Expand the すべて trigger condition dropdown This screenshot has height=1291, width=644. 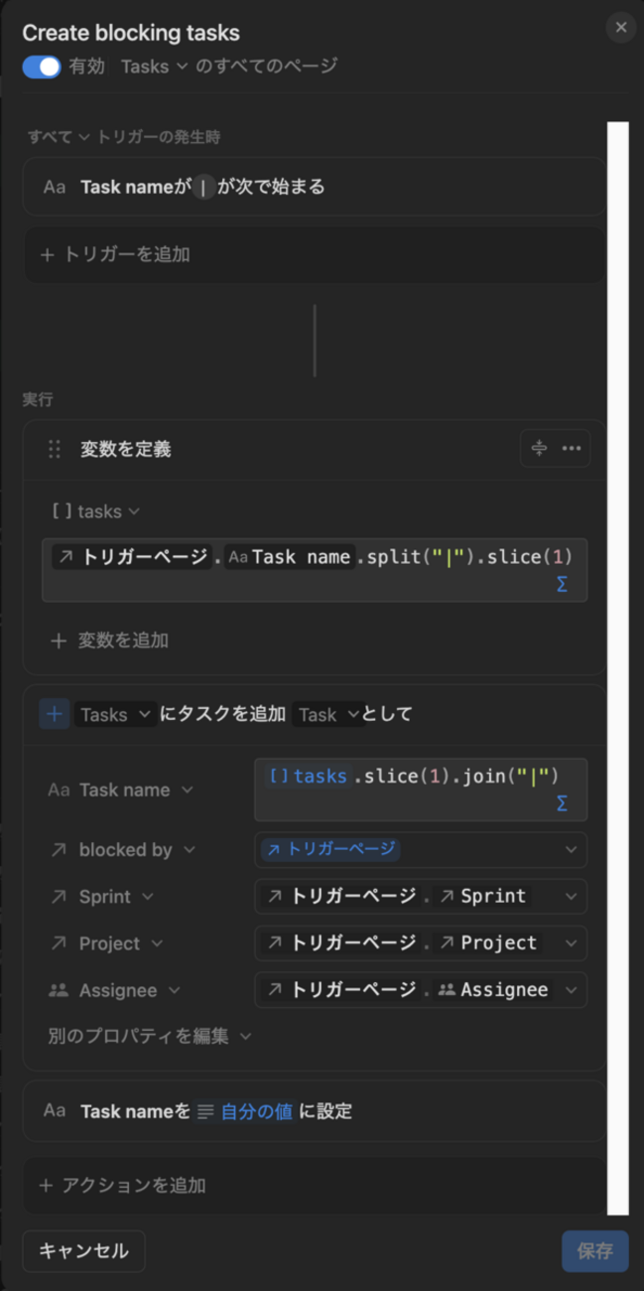tap(59, 137)
